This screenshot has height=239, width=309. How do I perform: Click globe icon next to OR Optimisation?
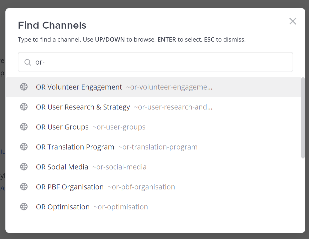click(x=24, y=207)
